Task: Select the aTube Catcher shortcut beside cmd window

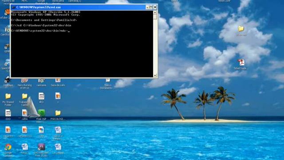Action: (5, 14)
